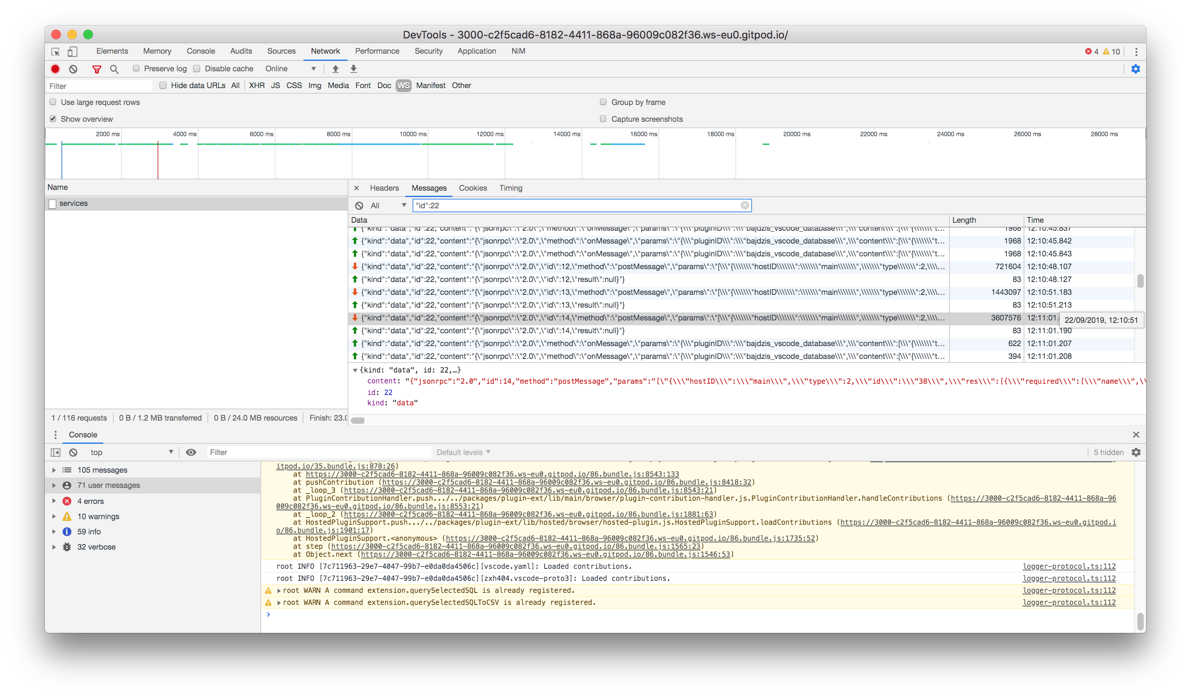Start recording network log
Screen dimensions: 1191x697
coord(55,69)
